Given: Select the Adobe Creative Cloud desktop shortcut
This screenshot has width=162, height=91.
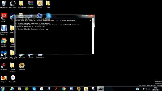Looking at the screenshot, I should click(x=4, y=17).
